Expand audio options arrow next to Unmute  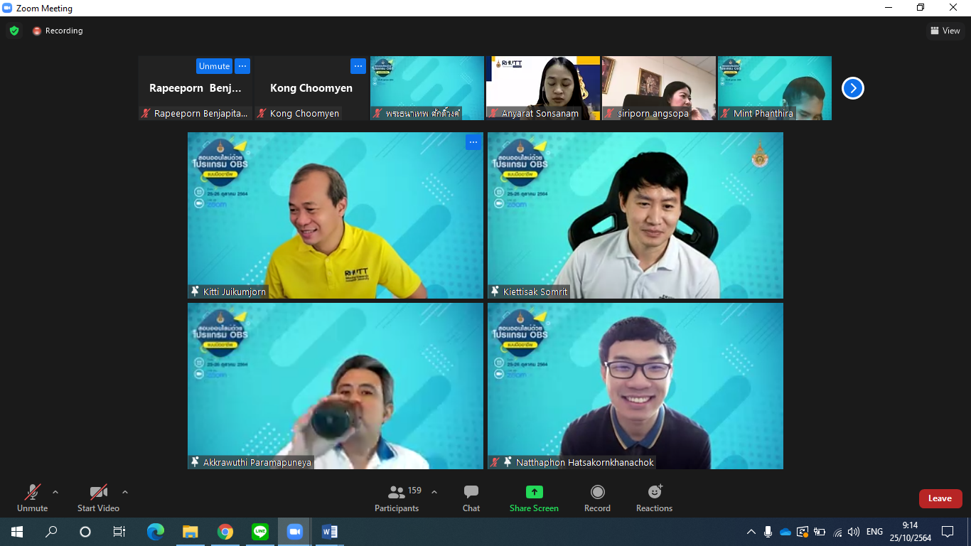55,491
